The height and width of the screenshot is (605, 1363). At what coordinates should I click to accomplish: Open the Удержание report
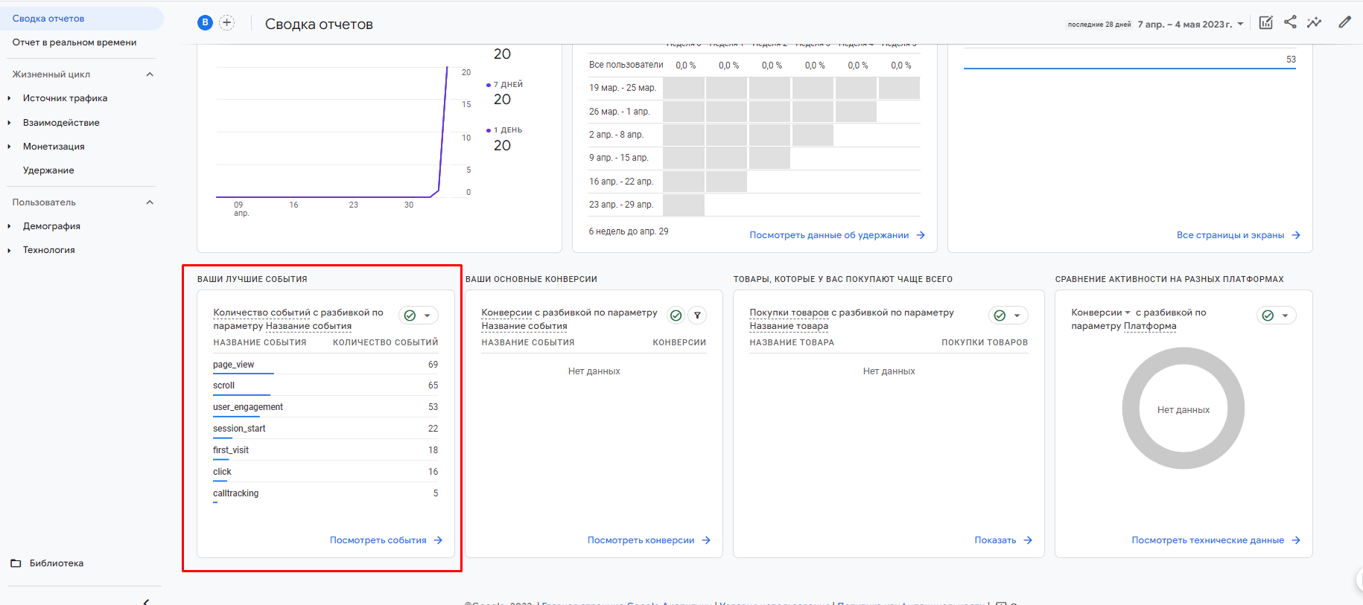(x=48, y=170)
